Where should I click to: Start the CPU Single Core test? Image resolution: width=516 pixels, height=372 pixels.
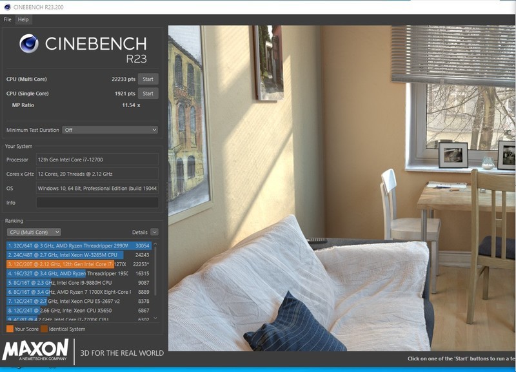pyautogui.click(x=148, y=94)
